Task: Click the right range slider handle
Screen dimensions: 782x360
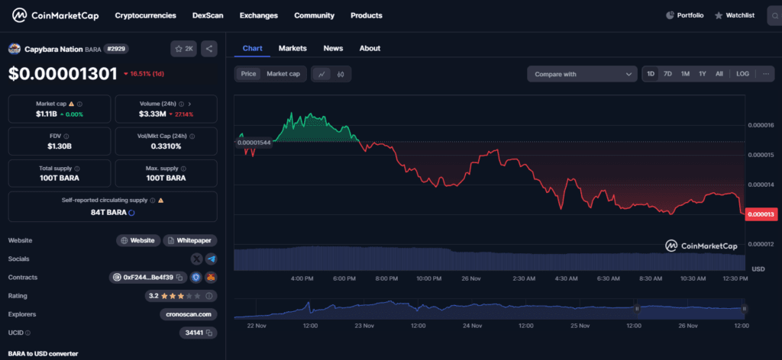Action: [x=744, y=309]
